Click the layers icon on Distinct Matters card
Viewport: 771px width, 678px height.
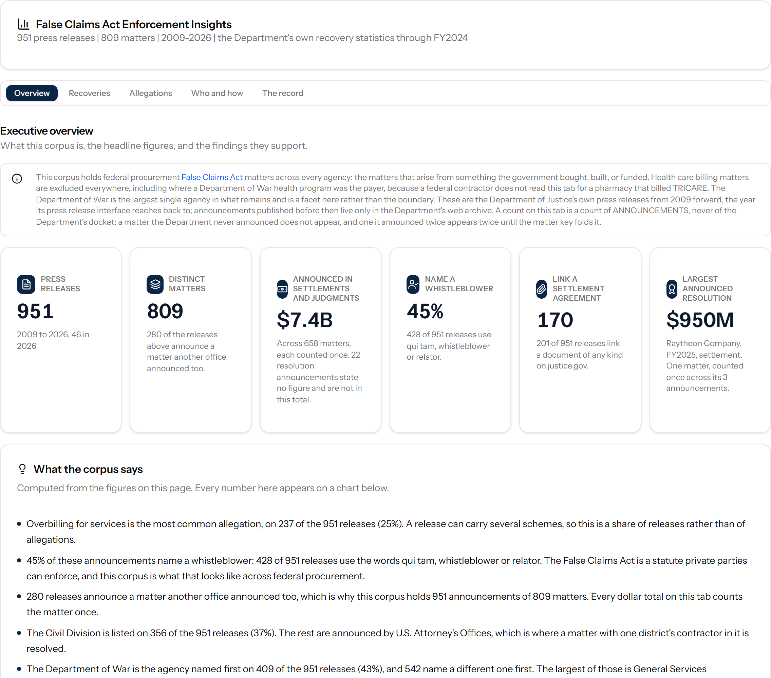(155, 284)
